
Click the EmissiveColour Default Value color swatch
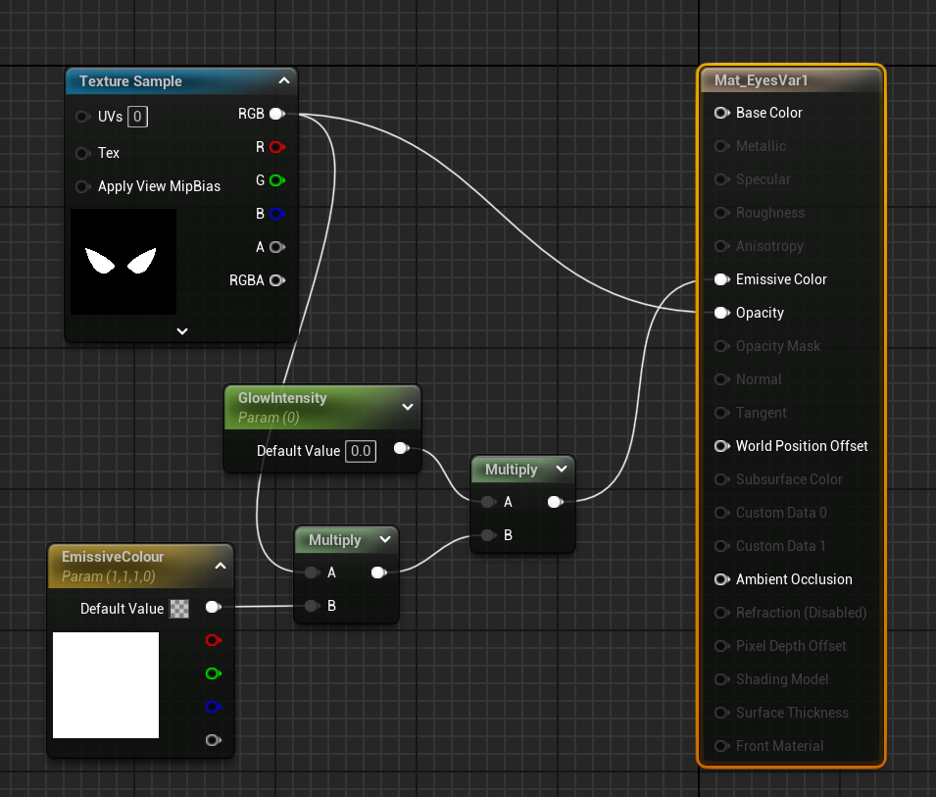coord(179,609)
